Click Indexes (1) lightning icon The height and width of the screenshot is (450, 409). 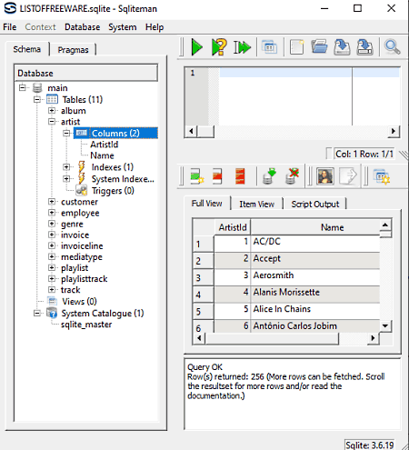(x=81, y=167)
